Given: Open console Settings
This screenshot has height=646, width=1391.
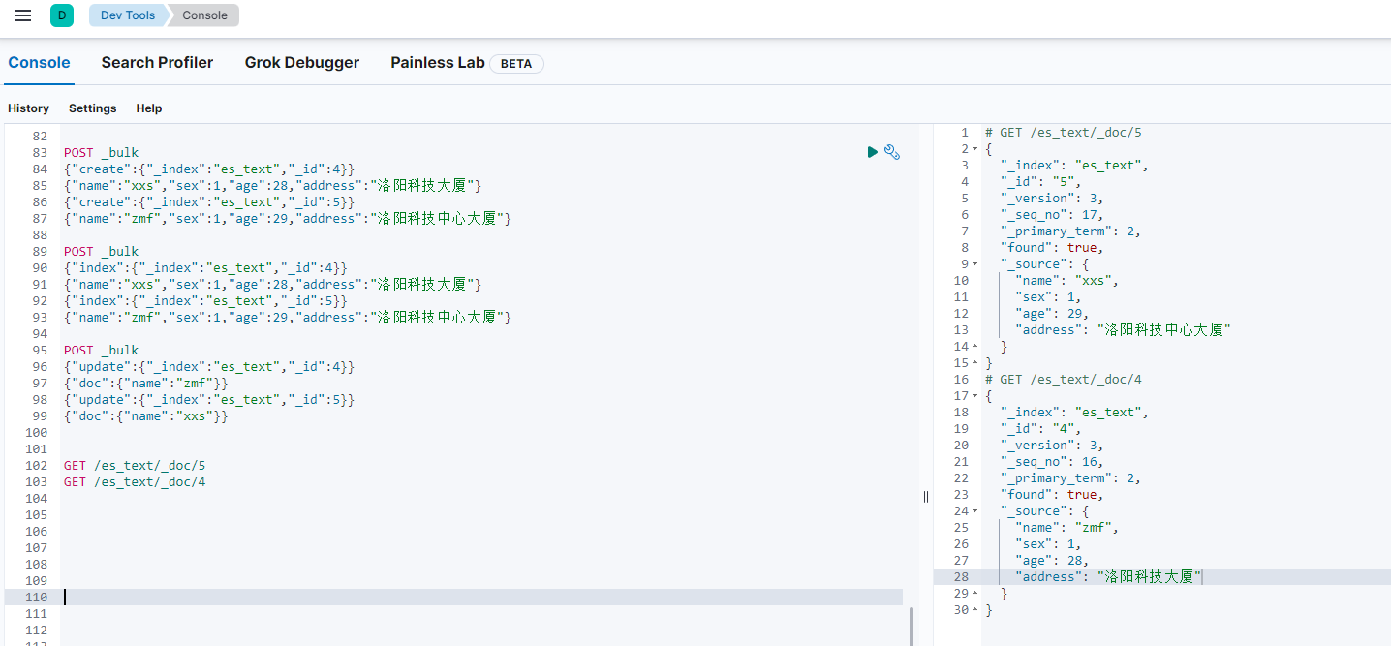Looking at the screenshot, I should [92, 108].
